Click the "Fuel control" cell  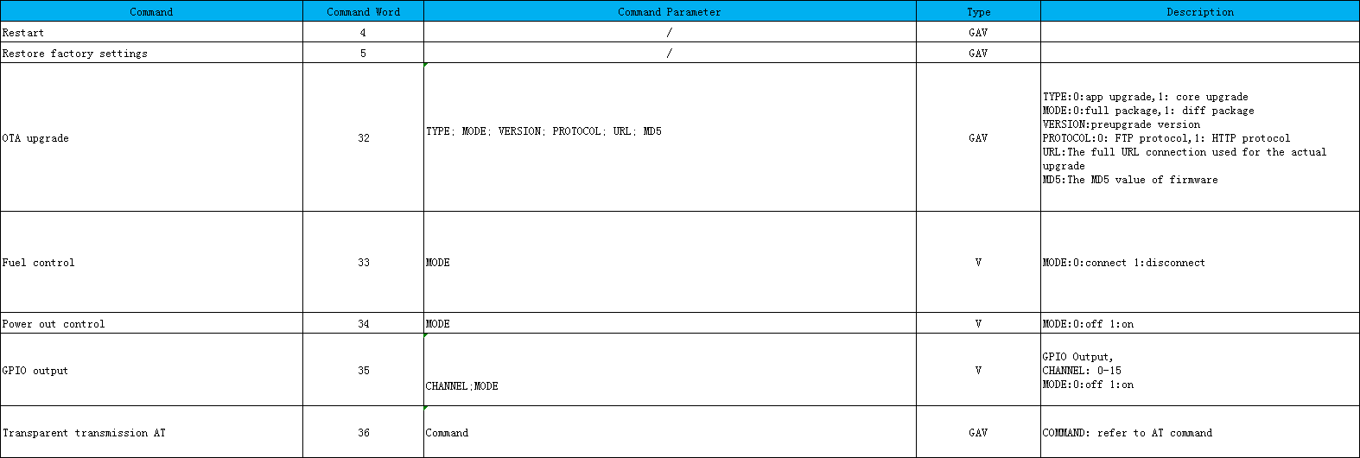151,262
